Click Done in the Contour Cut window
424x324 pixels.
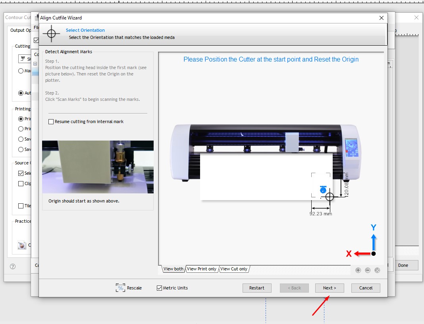click(403, 265)
